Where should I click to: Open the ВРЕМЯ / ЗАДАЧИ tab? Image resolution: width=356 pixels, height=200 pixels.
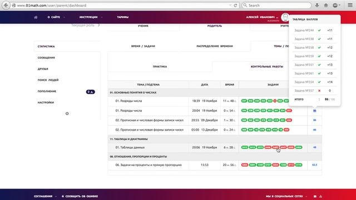pyautogui.click(x=143, y=46)
